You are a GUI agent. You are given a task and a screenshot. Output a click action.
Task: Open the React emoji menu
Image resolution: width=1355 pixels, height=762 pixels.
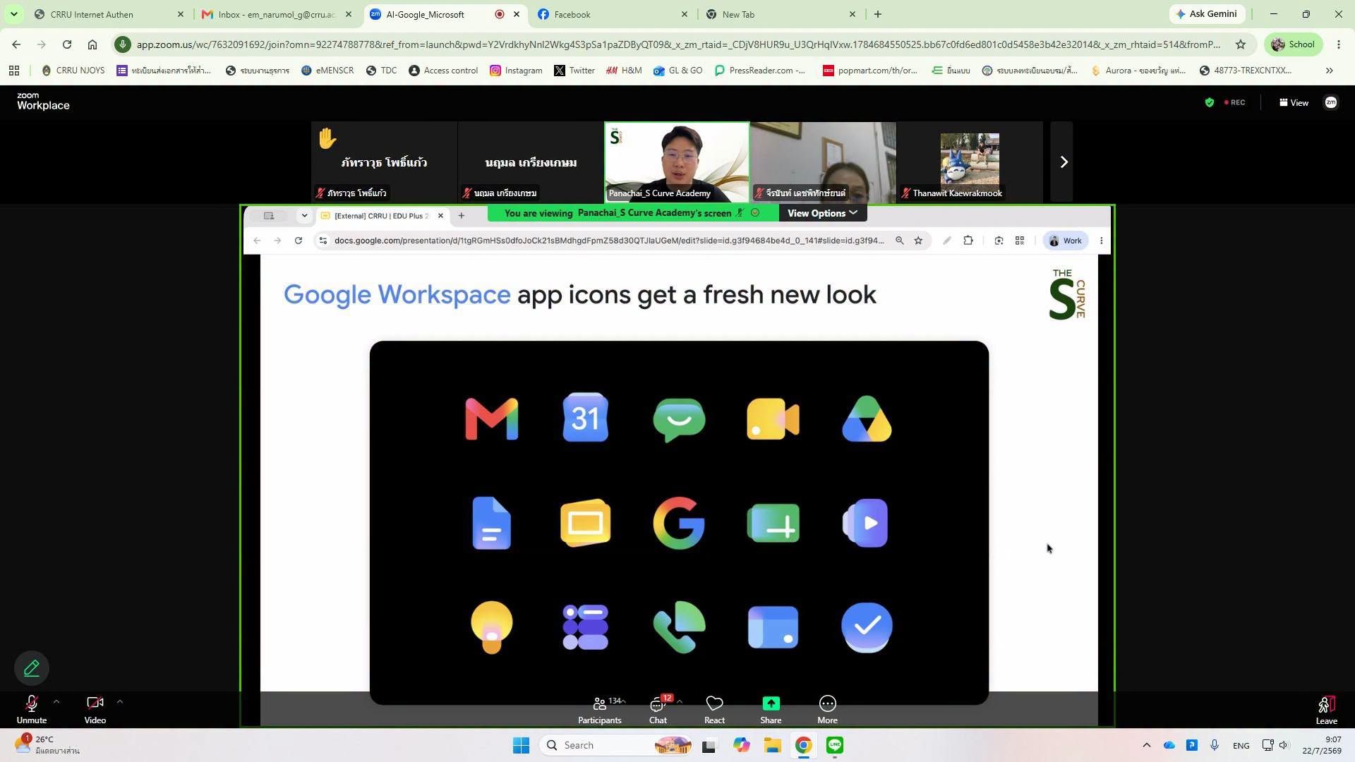[714, 710]
